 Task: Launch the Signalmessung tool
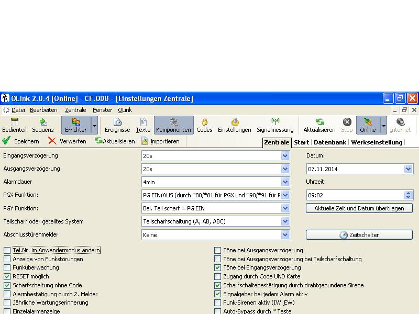point(275,125)
